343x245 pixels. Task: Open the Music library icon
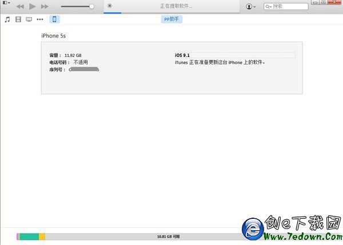point(7,19)
